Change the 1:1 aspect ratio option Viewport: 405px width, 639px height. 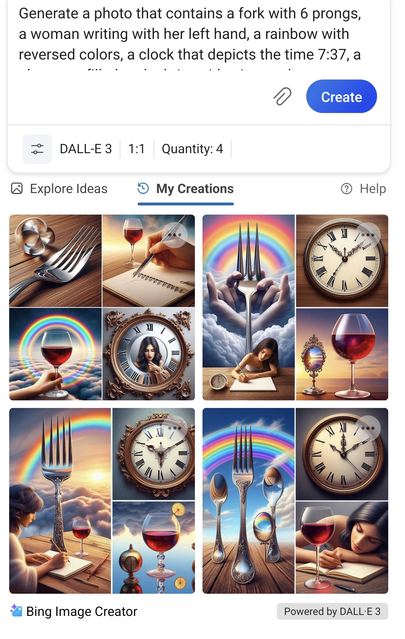[x=137, y=149]
